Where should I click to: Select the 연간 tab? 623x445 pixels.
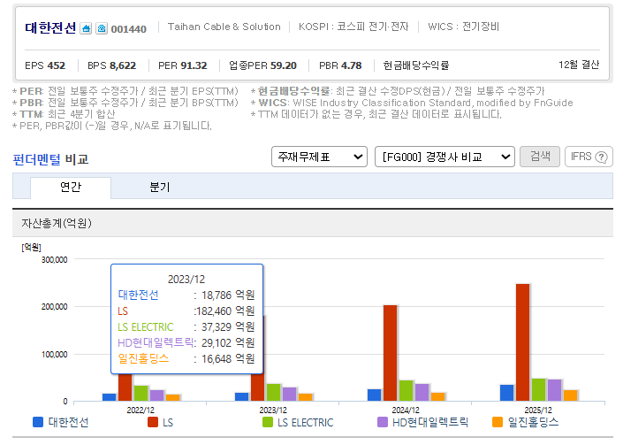pyautogui.click(x=71, y=187)
